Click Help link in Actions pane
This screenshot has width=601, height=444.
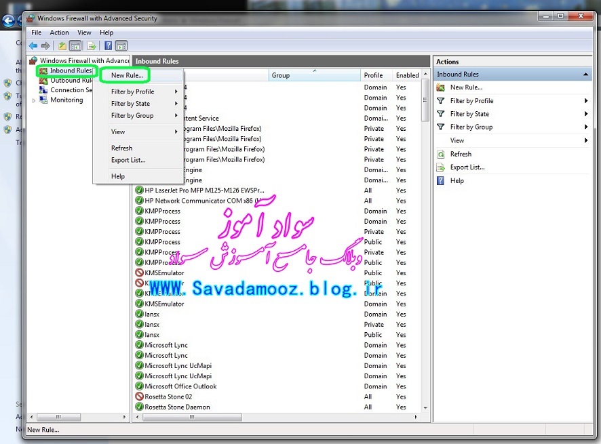coord(457,180)
